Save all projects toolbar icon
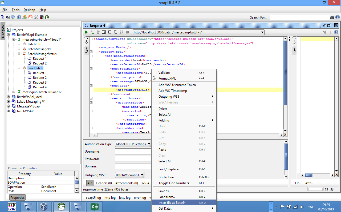Image resolution: width=341 pixels, height=212 pixels. pos(13,17)
